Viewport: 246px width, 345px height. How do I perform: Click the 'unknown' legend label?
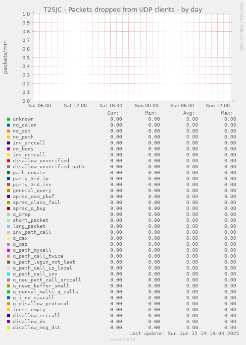click(x=23, y=119)
